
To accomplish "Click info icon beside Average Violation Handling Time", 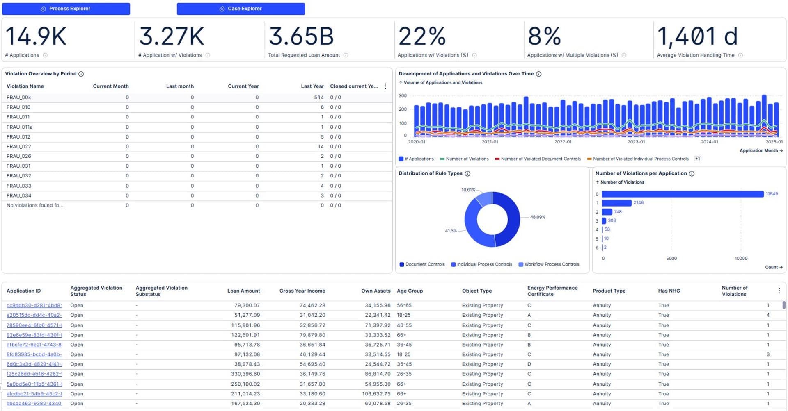I will click(740, 55).
